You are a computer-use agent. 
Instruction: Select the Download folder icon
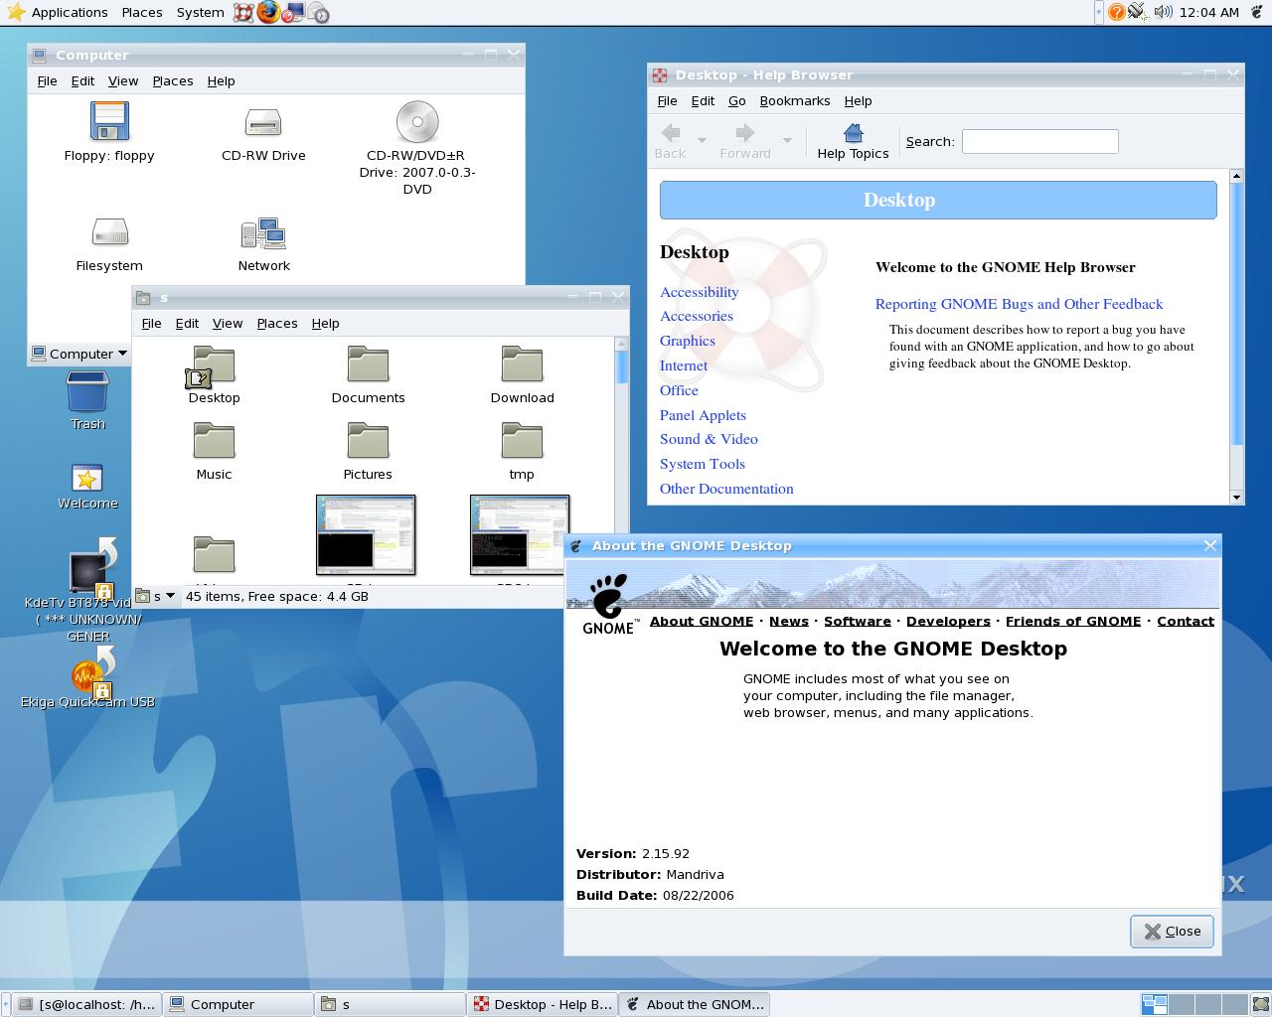click(522, 364)
